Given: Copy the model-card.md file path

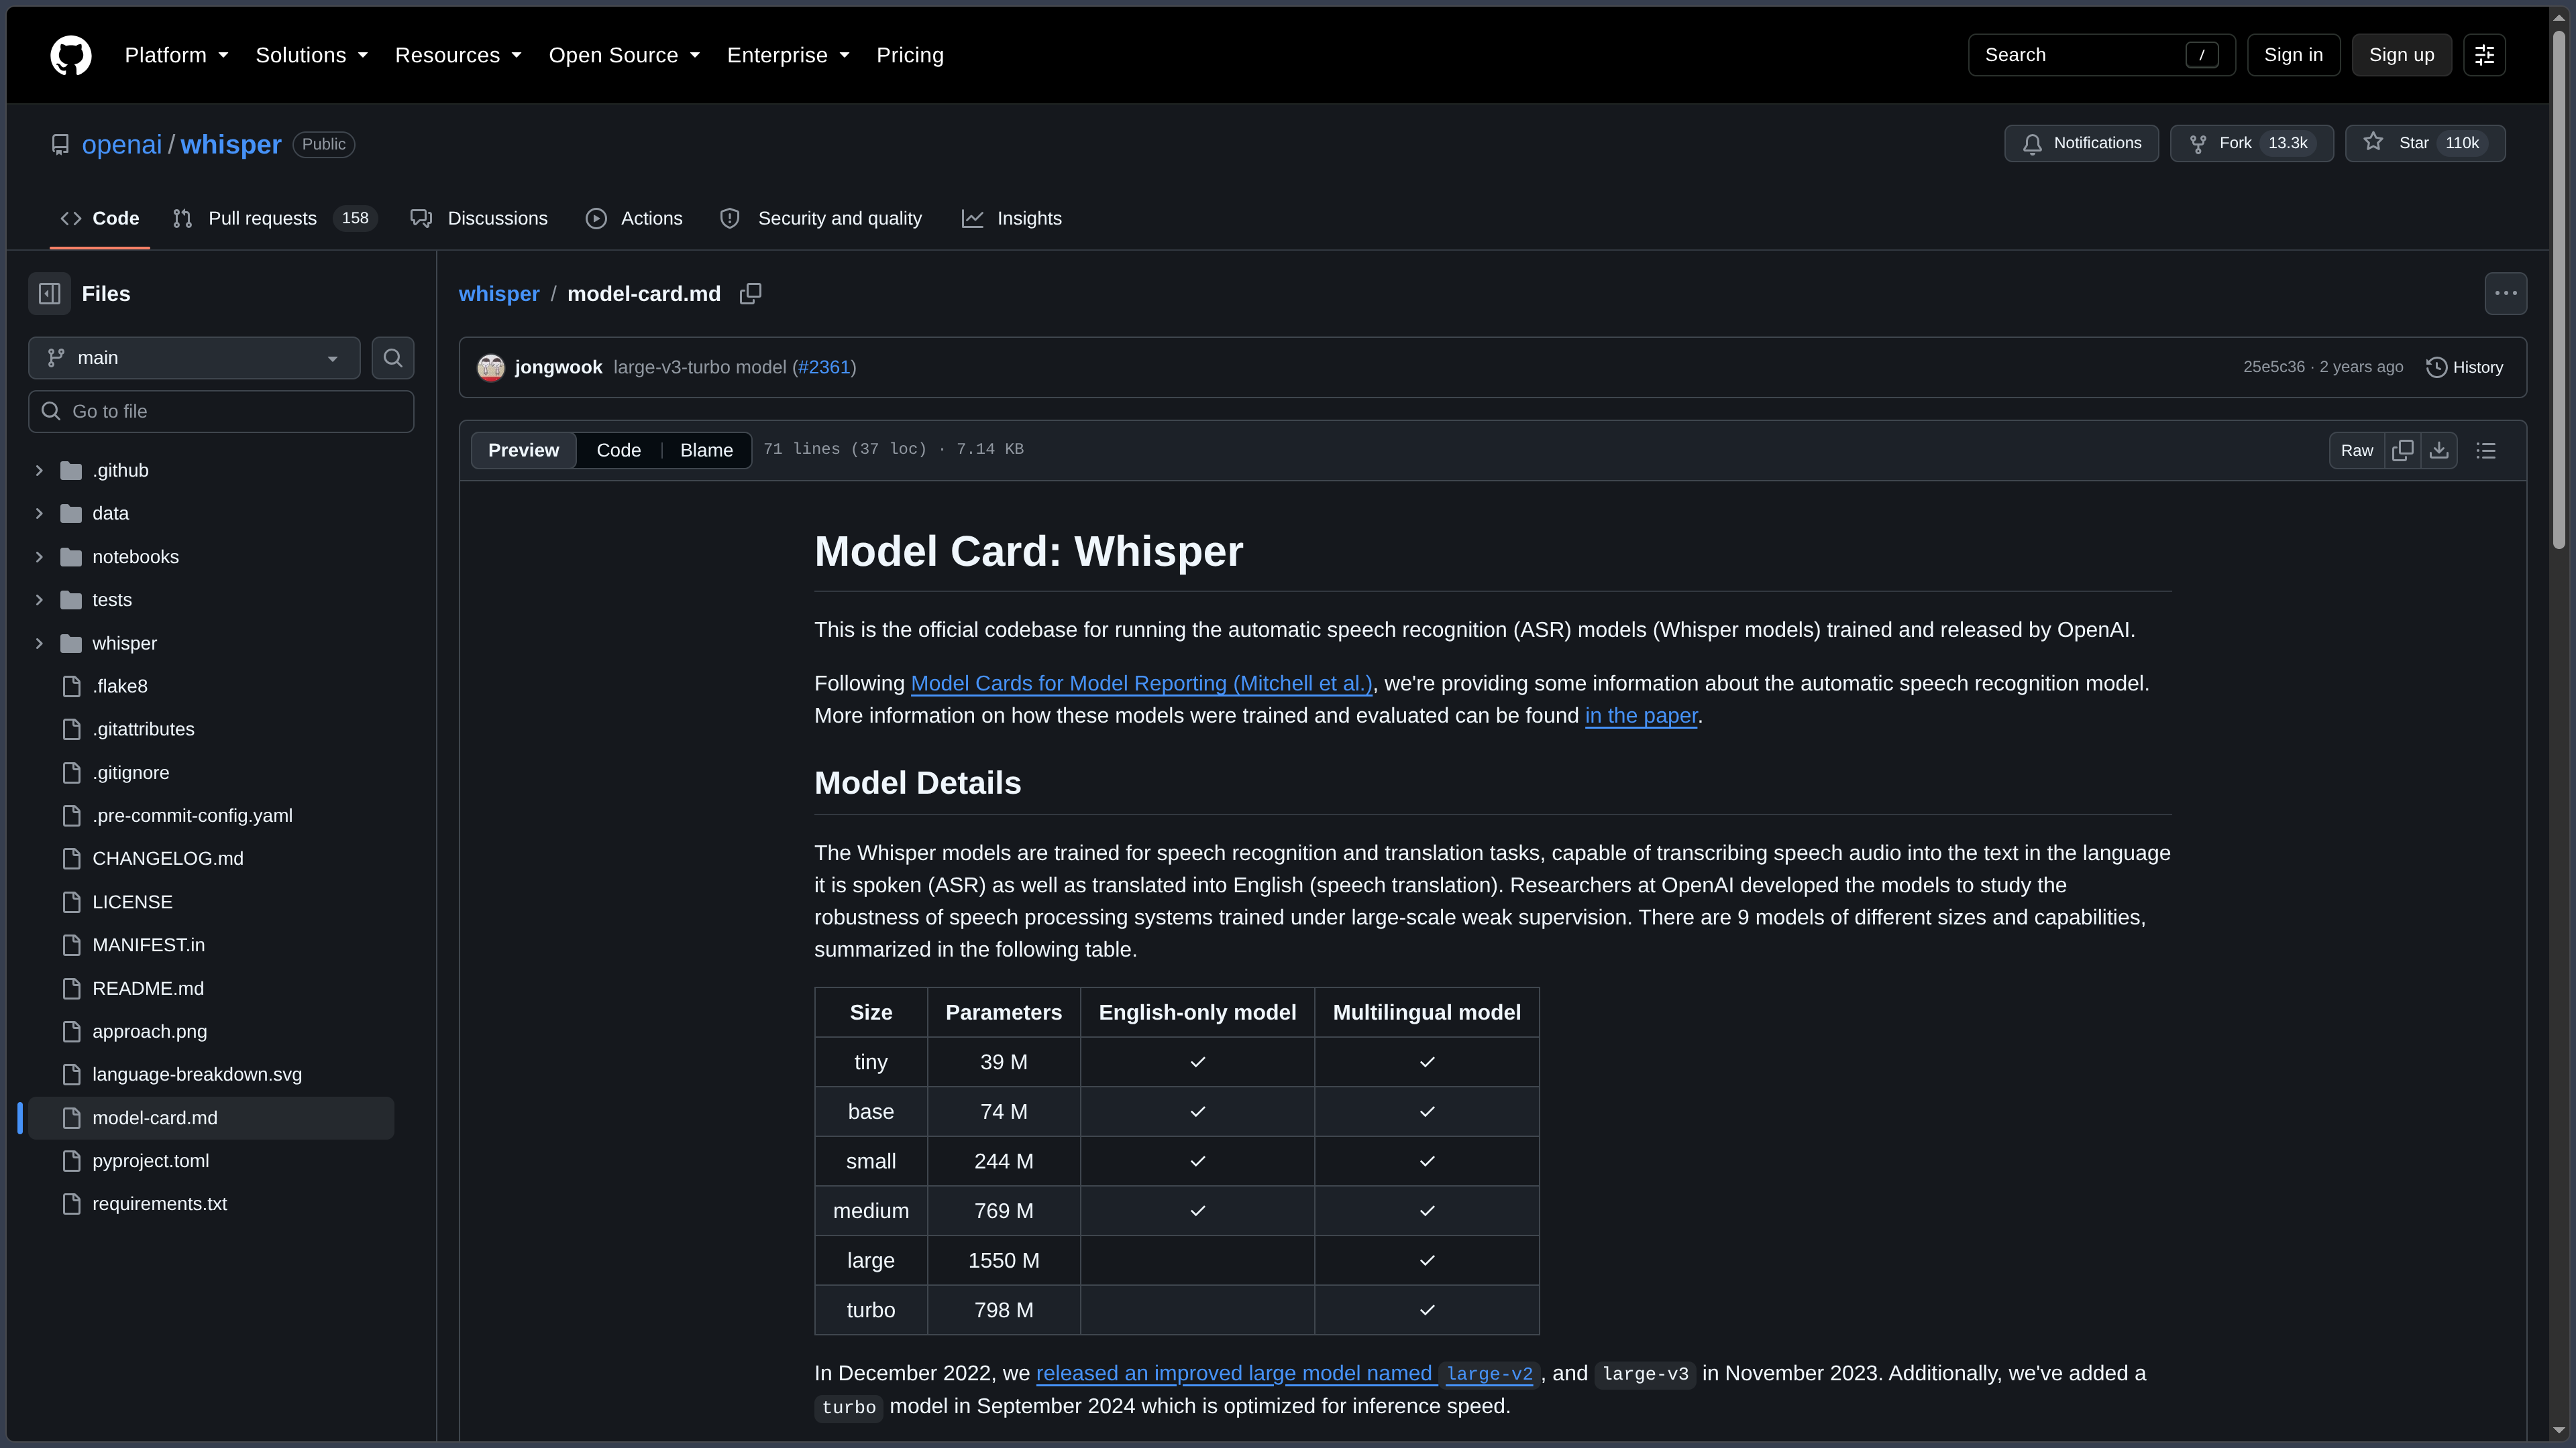Looking at the screenshot, I should click(x=750, y=294).
